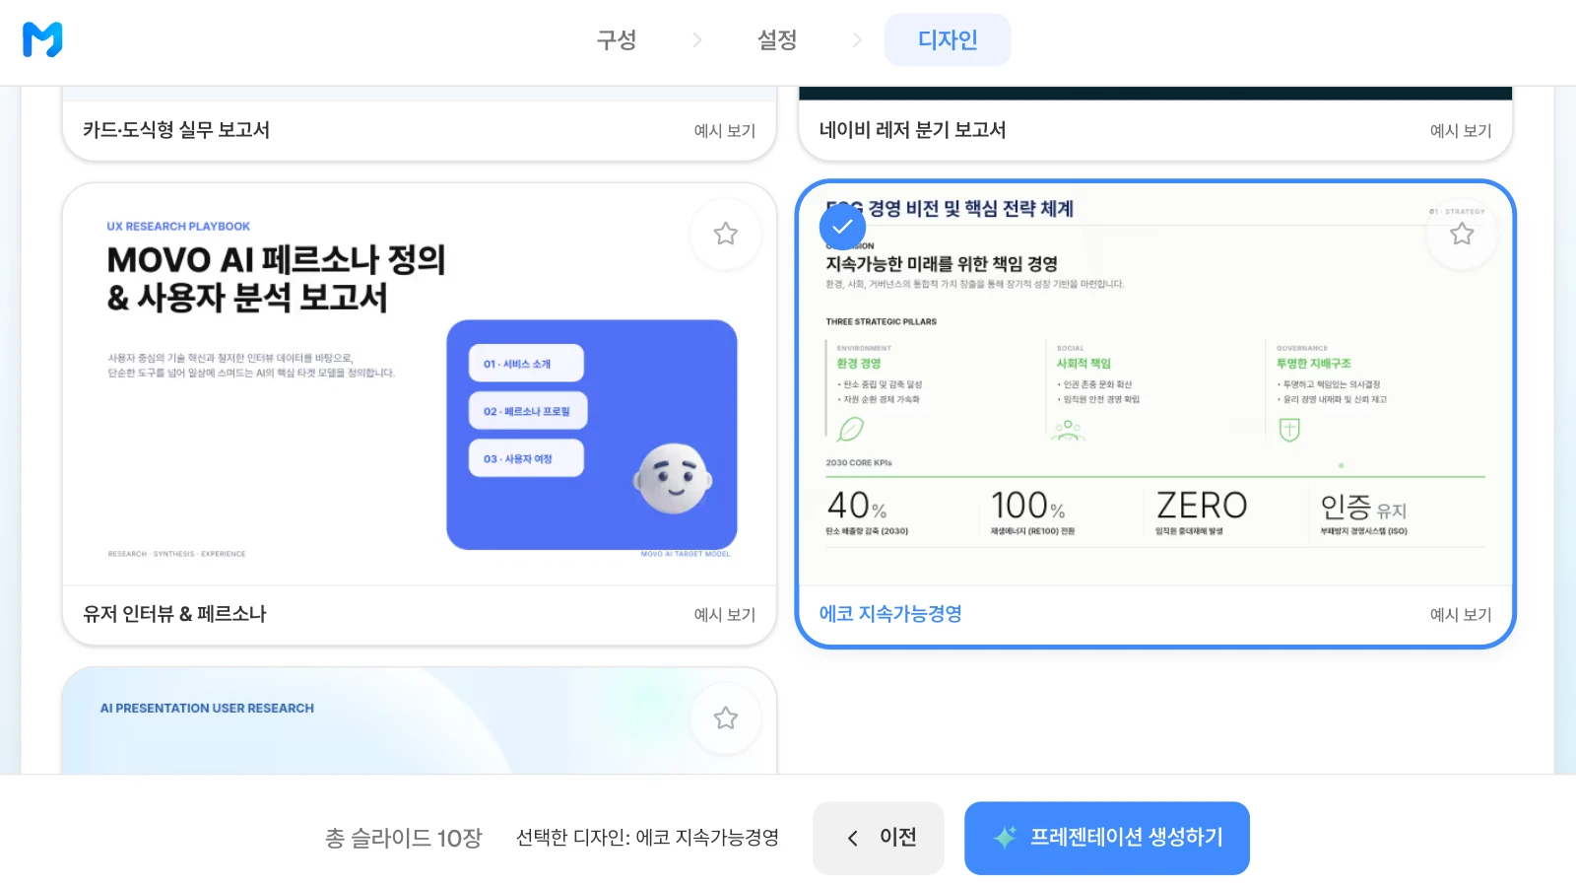Viewport: 1576px width, 887px height.
Task: Toggle the selected checkmark on 에코 지속가능경영
Action: pos(843,227)
